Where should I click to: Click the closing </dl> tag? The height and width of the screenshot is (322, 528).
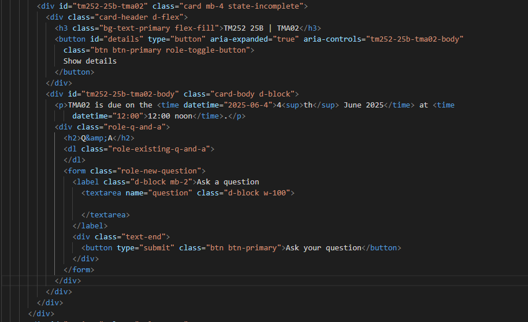click(75, 160)
